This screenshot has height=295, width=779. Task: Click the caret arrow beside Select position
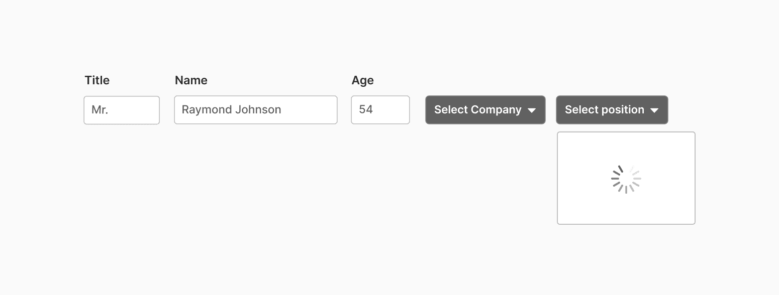[x=654, y=110]
